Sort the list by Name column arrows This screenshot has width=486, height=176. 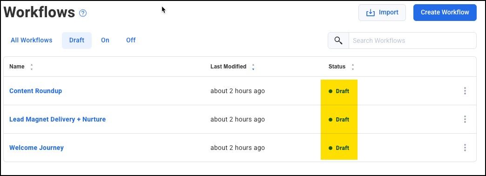[31, 67]
